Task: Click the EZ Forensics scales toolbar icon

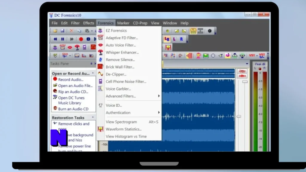Action: tap(55, 47)
